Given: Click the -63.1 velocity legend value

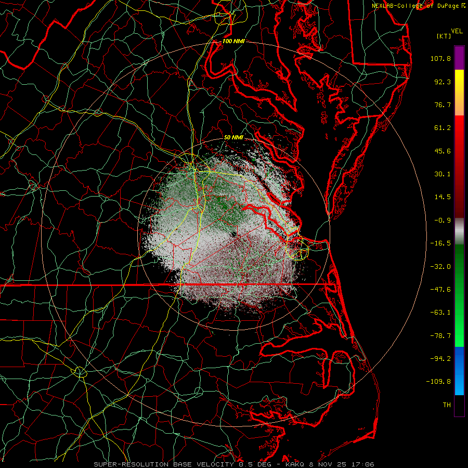Looking at the screenshot, I should pos(440,313).
